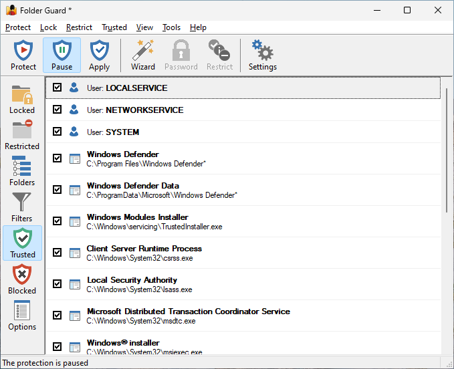Viewport: 454px width, 369px height.
Task: Uncheck the SYSTEM user checkbox
Action: [57, 131]
